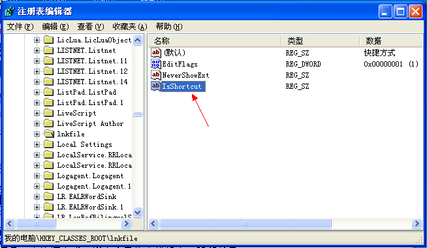Screen dimensions: 427x248
Task: Expand the lnkfile key
Action: tap(37, 134)
